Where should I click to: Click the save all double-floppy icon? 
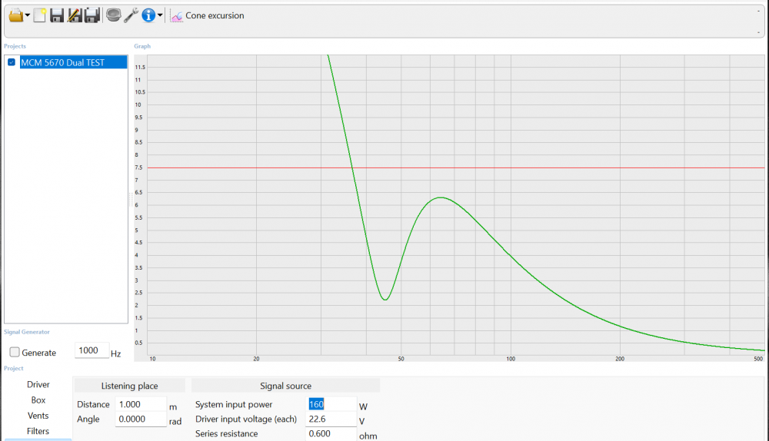tap(92, 15)
